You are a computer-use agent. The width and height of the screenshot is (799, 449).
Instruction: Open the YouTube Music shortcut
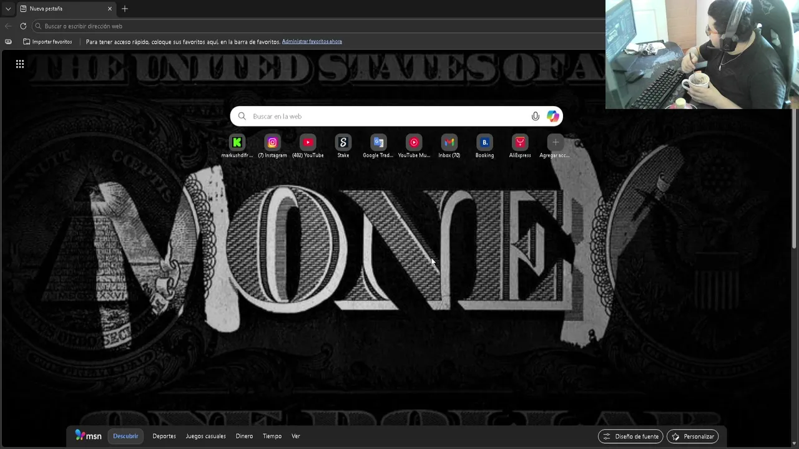(414, 147)
